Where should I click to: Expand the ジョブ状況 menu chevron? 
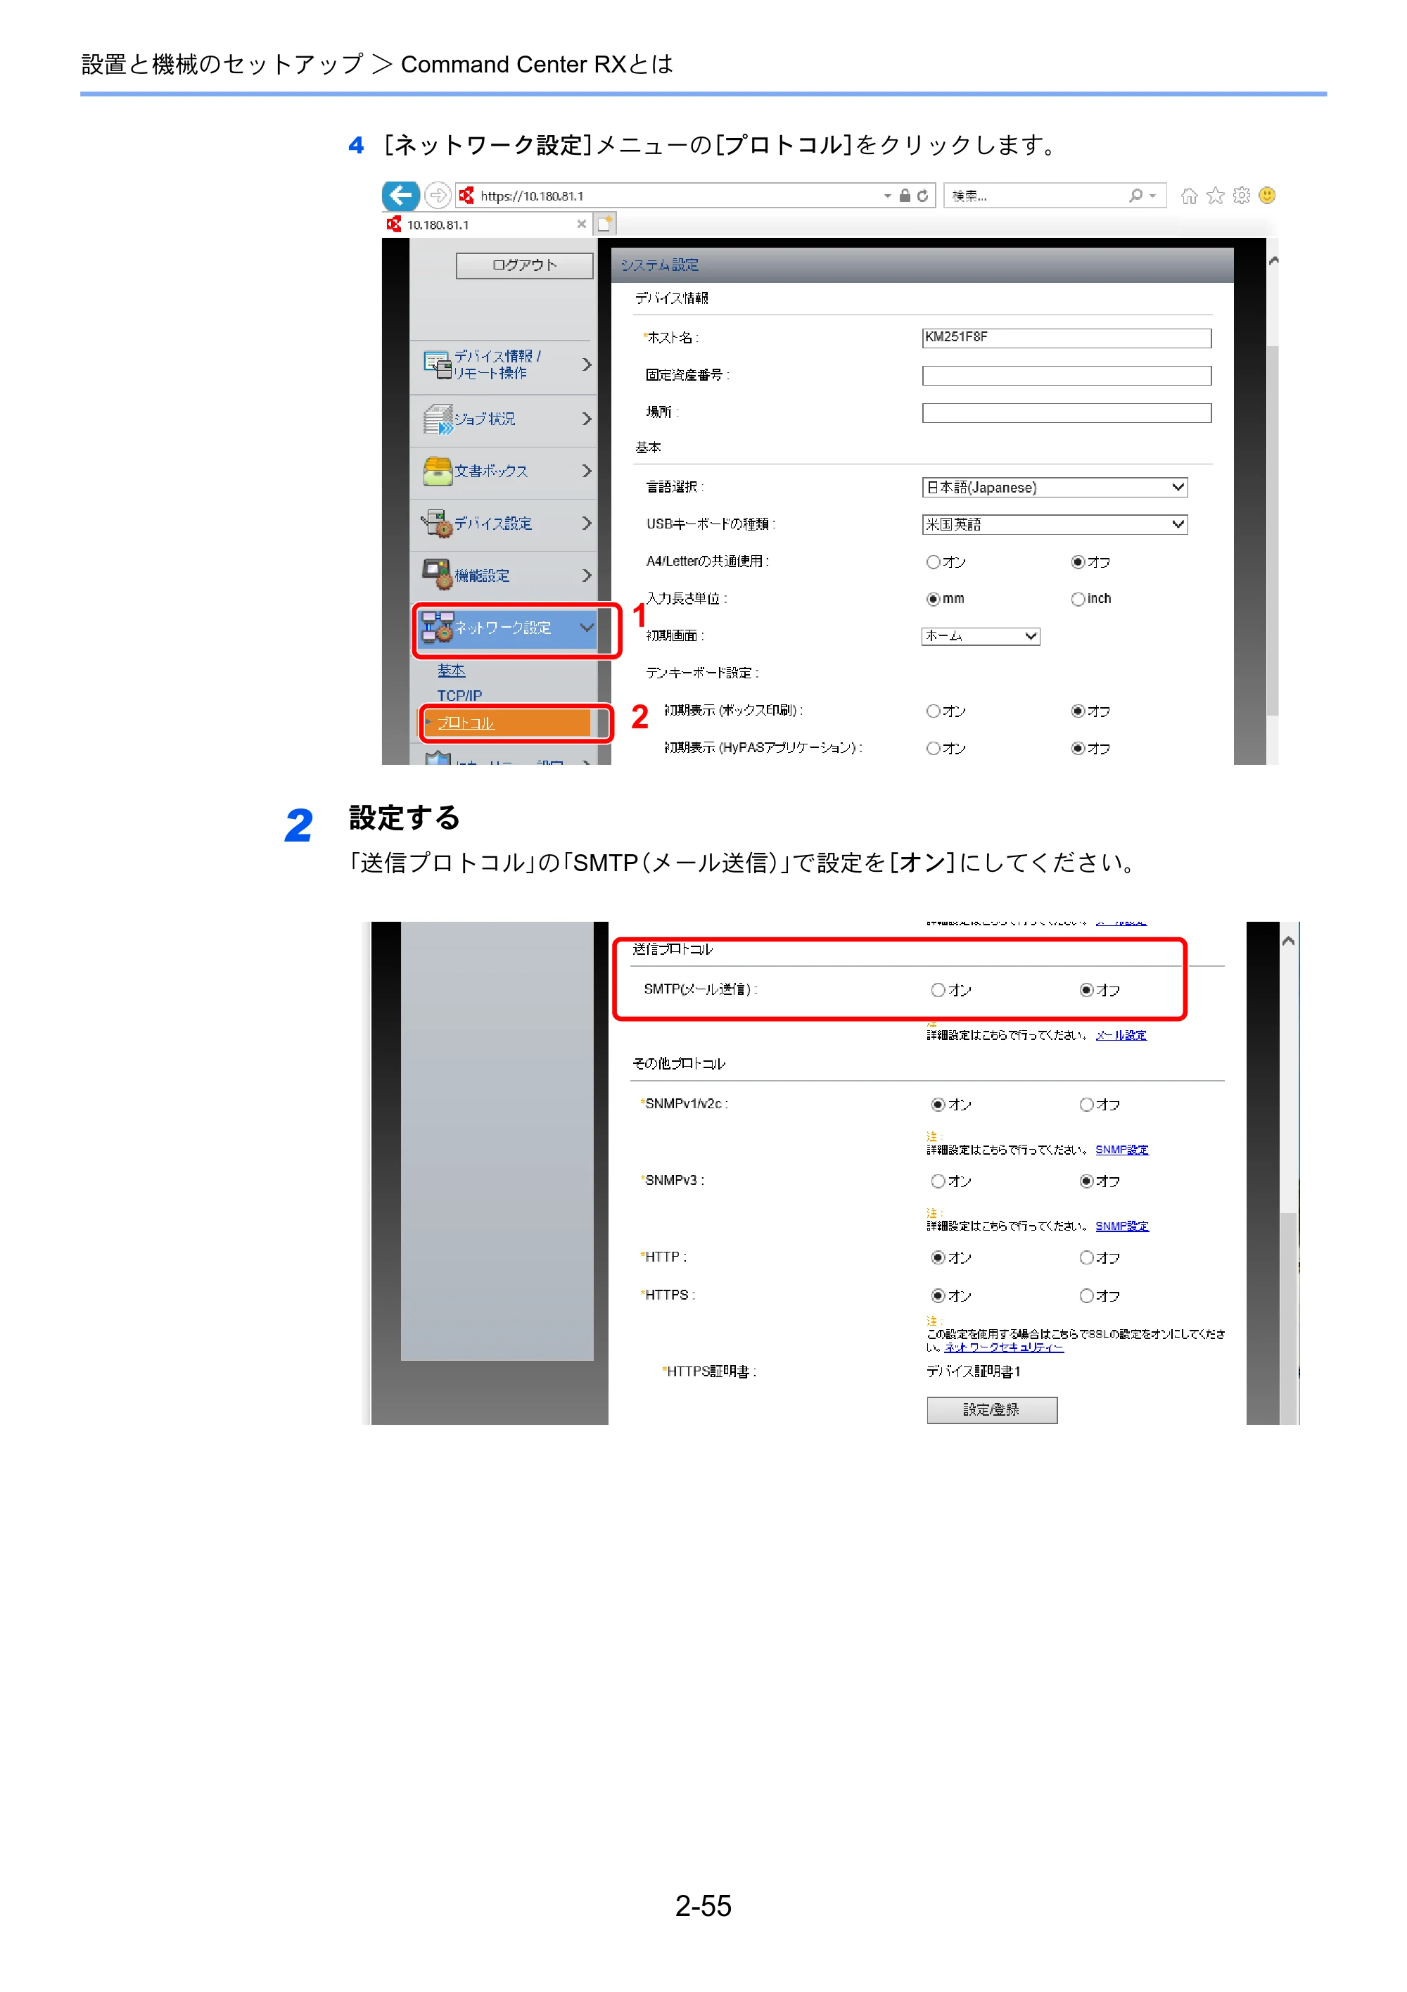(587, 418)
